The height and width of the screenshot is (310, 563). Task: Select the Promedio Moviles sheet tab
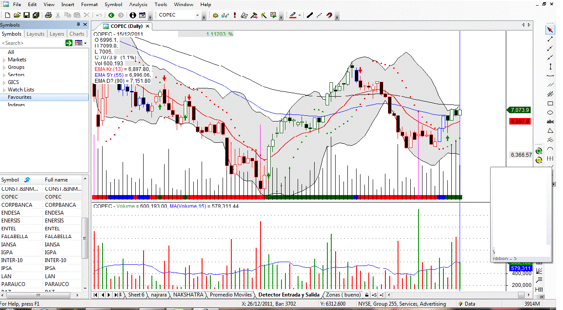(231, 295)
